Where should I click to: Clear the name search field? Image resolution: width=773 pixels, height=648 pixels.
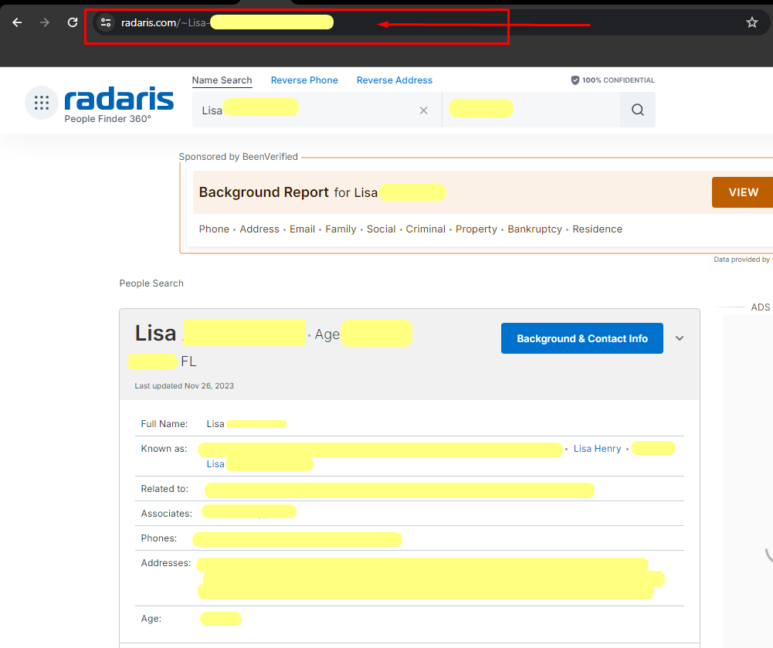pyautogui.click(x=423, y=110)
